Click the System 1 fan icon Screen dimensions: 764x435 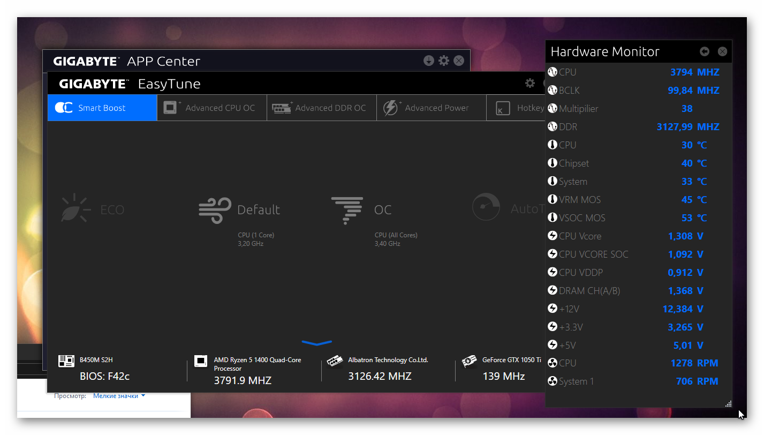(x=553, y=381)
